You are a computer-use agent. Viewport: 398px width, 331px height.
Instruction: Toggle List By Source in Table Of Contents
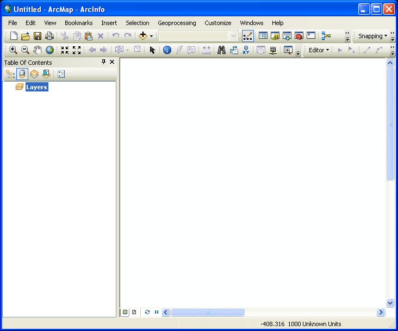[x=22, y=74]
